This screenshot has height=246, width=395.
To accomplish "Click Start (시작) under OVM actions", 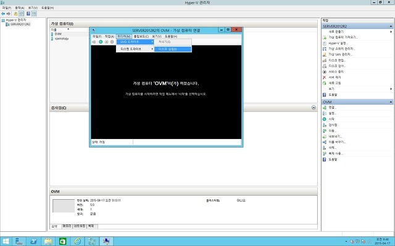I will point(331,119).
